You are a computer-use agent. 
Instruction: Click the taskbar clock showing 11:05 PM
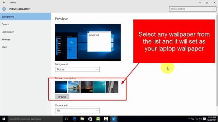(x=212, y=119)
